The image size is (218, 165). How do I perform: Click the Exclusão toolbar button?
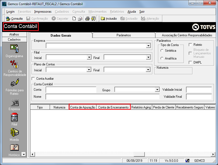[129, 19]
